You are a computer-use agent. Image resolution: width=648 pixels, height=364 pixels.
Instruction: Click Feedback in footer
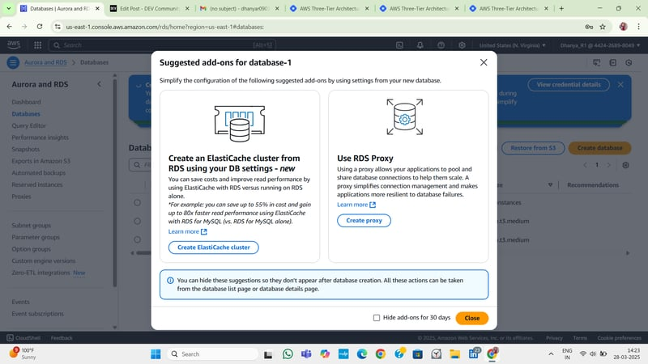62,338
